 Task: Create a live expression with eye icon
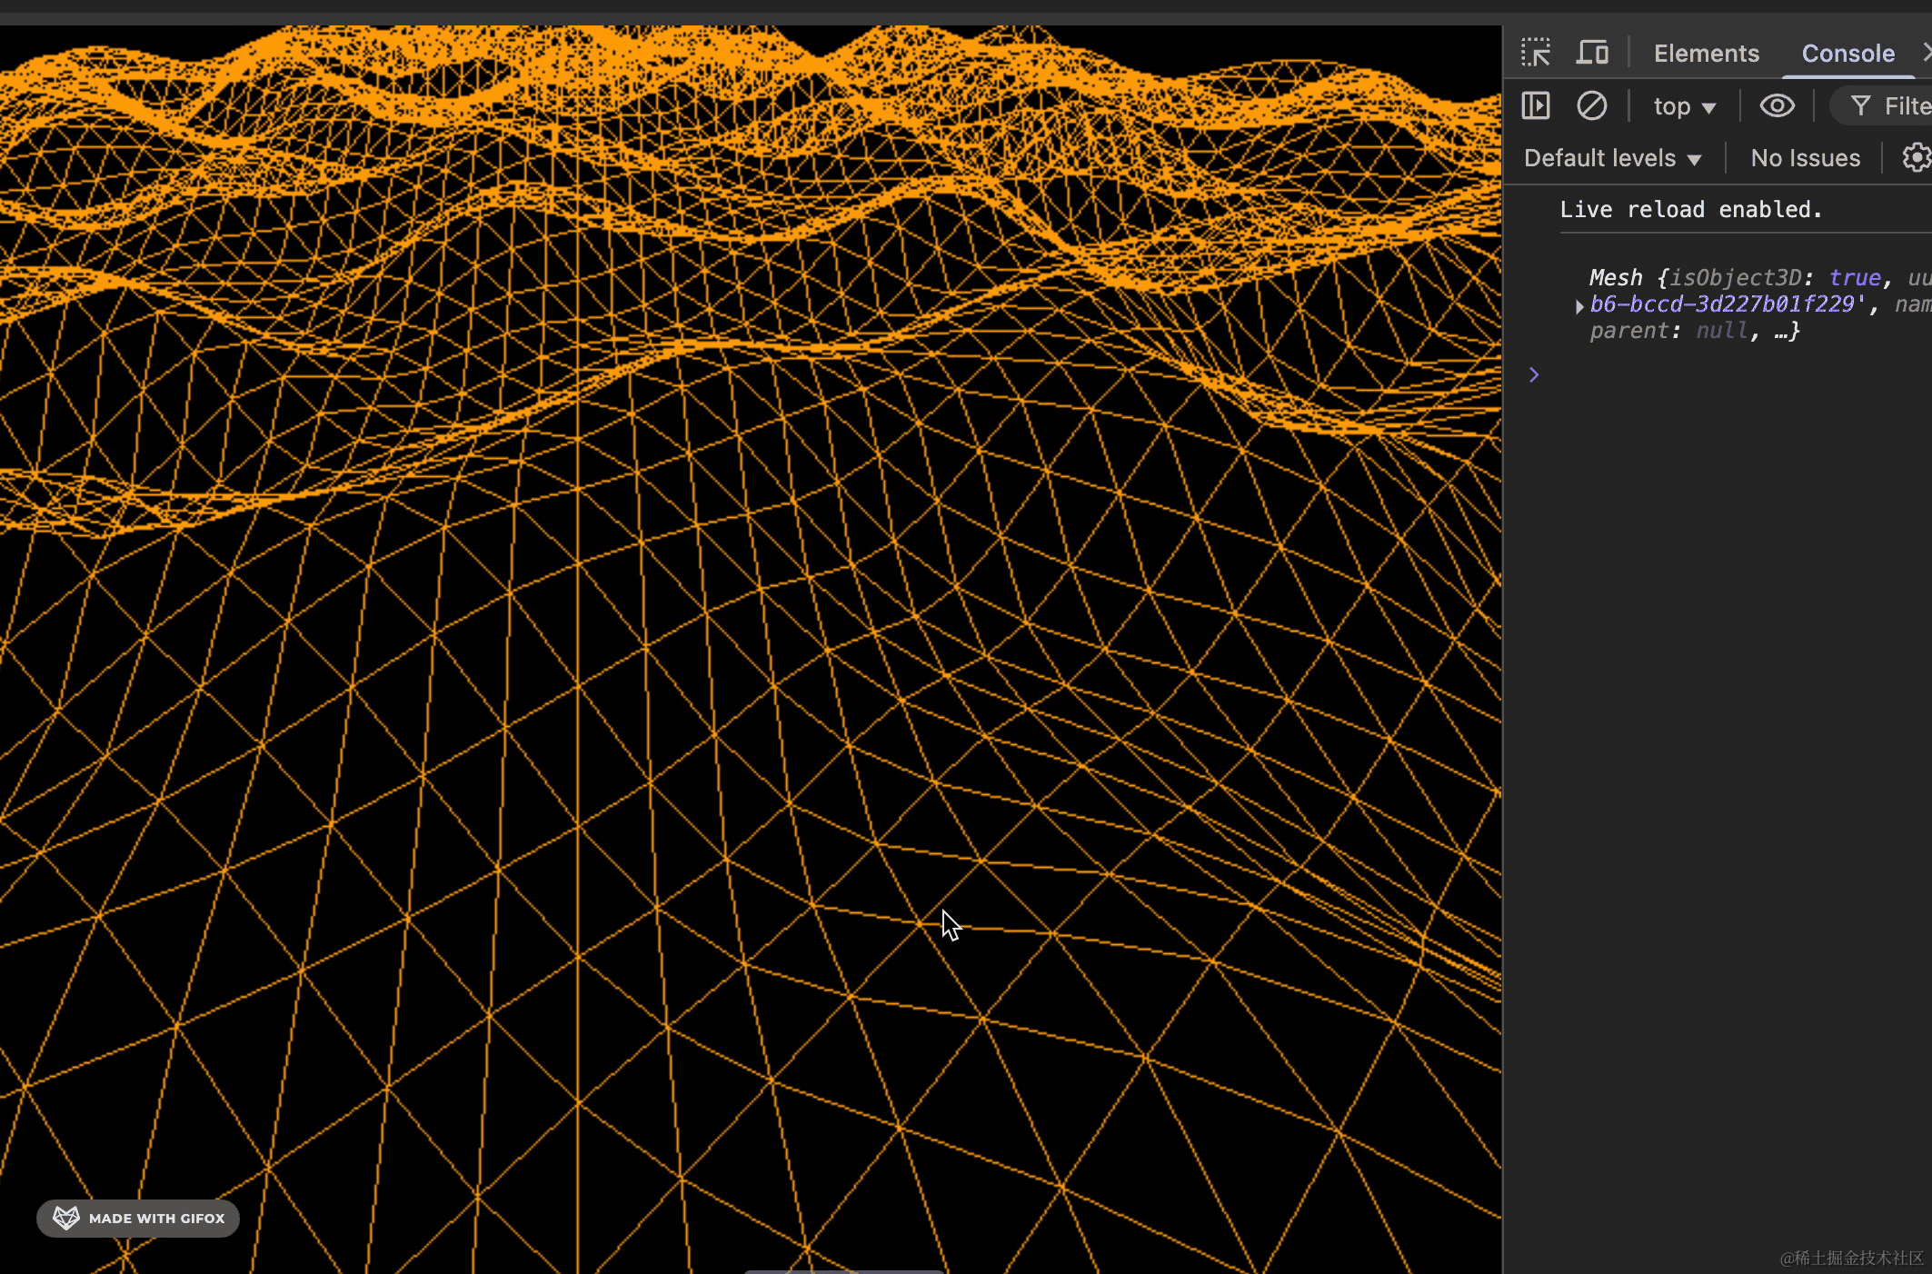pos(1777,106)
